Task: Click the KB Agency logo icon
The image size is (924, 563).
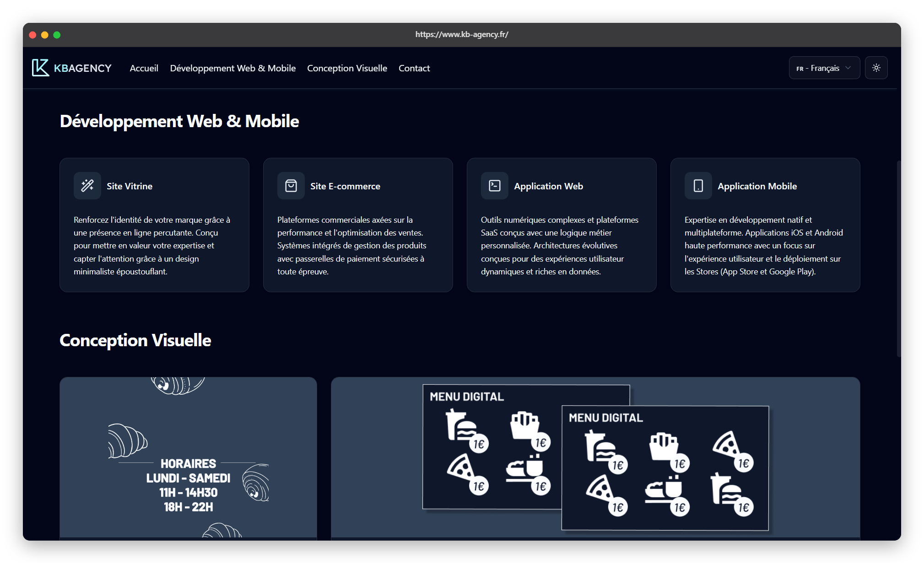Action: pyautogui.click(x=41, y=68)
